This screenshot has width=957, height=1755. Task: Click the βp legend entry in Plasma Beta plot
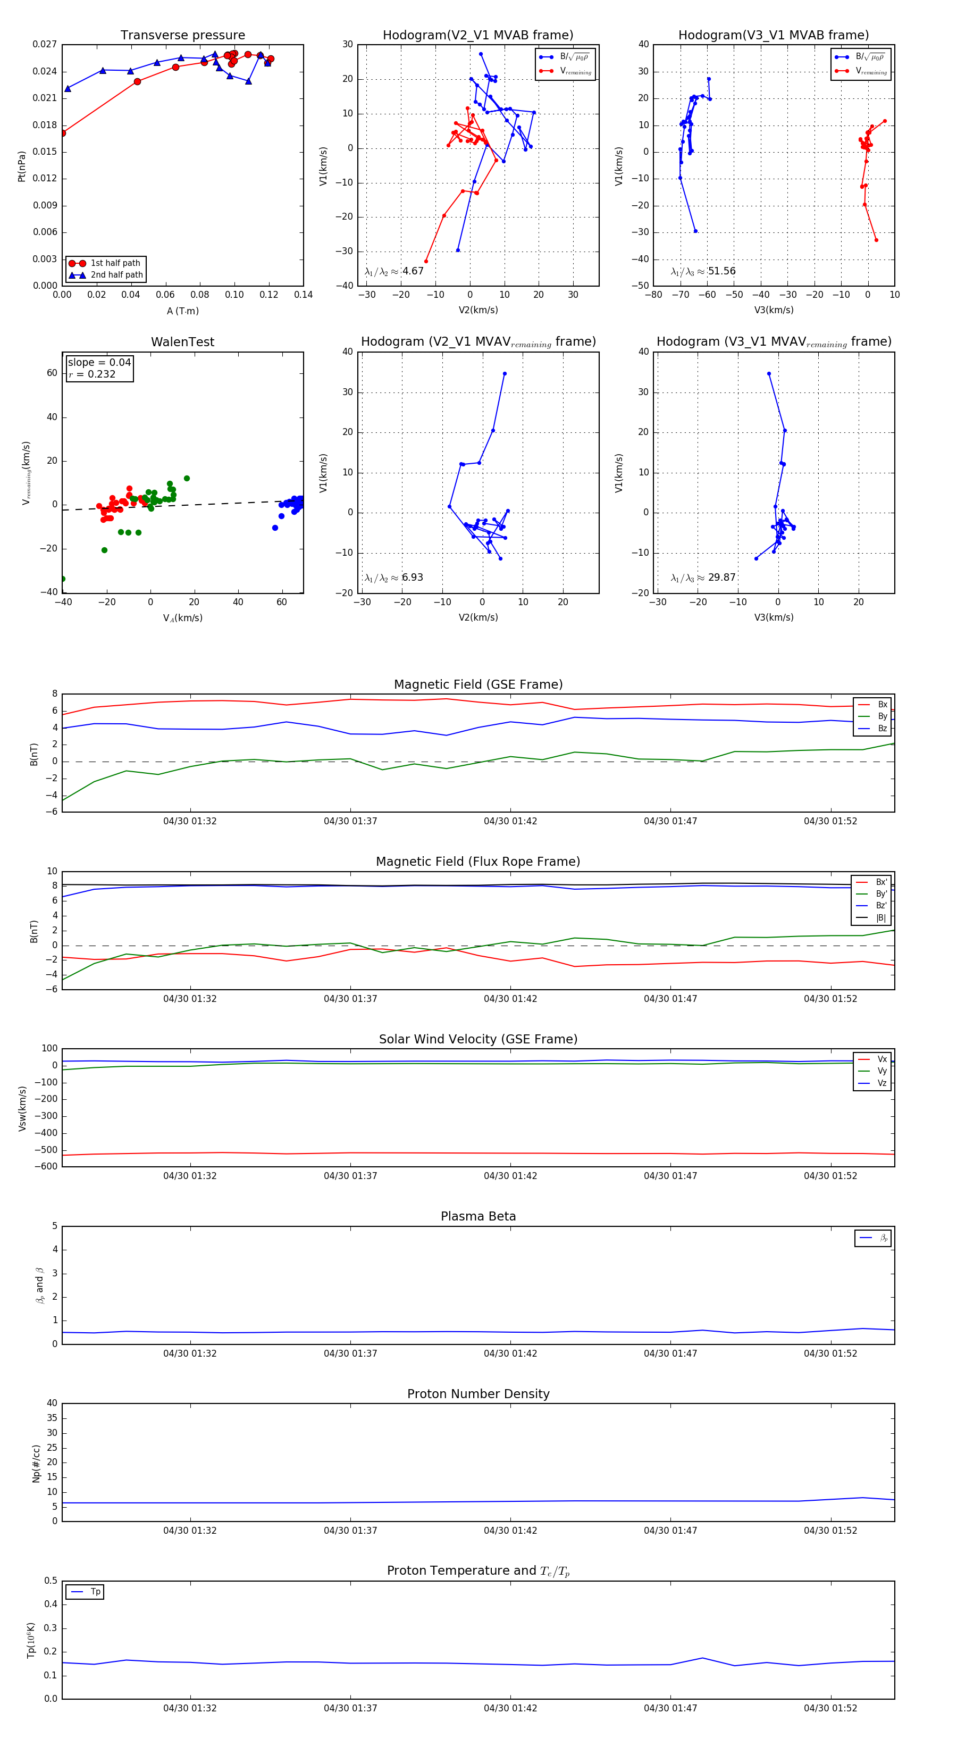pyautogui.click(x=874, y=1238)
